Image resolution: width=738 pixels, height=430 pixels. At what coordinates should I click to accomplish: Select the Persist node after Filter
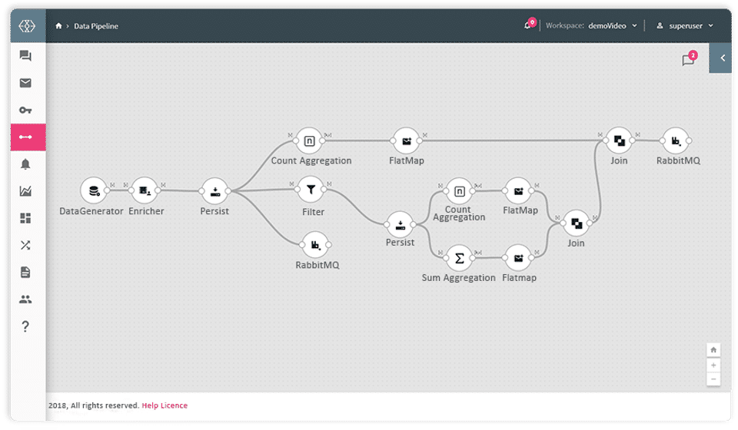400,225
